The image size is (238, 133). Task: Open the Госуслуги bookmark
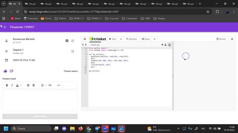31,18
